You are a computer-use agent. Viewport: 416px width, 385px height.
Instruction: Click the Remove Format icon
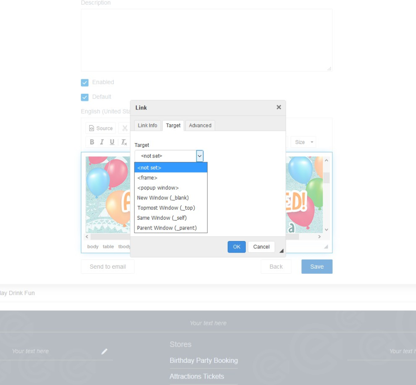[x=123, y=142]
